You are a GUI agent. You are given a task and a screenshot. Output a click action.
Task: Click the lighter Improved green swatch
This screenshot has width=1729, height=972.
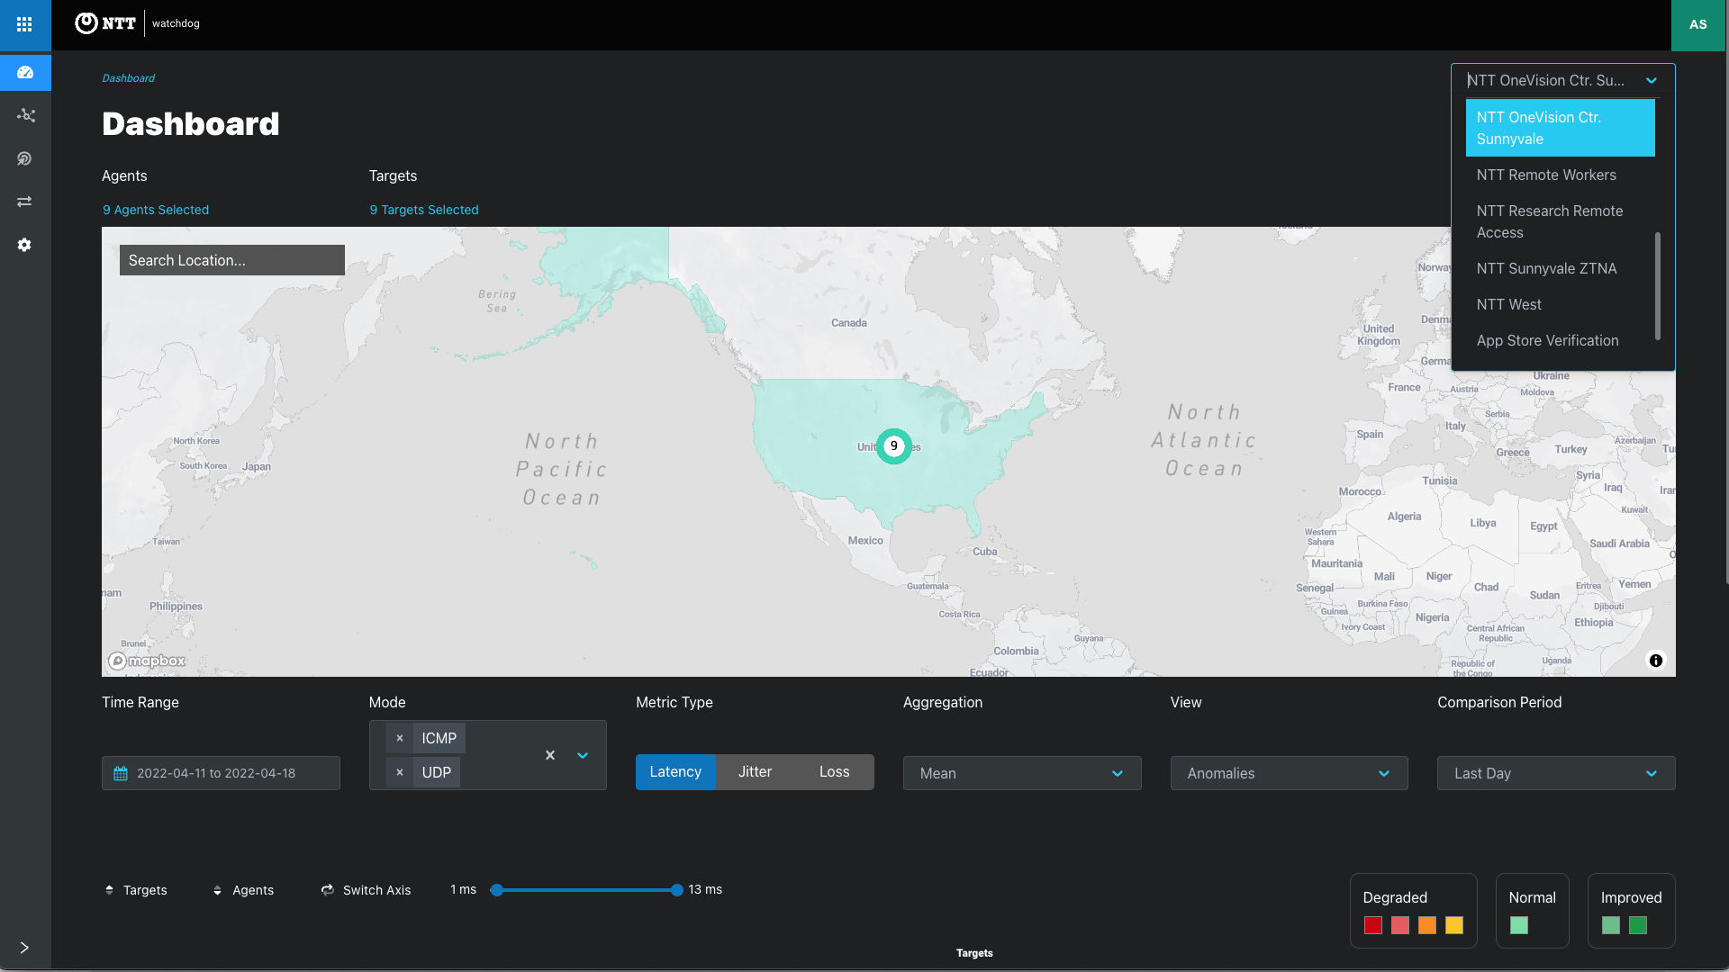pyautogui.click(x=1611, y=925)
